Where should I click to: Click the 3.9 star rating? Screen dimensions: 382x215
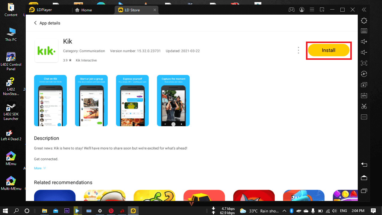pyautogui.click(x=67, y=60)
